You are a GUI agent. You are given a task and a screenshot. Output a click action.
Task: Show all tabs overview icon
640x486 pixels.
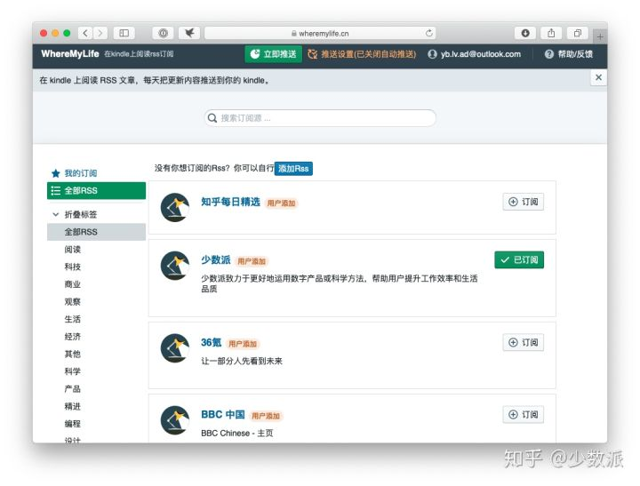coord(577,33)
